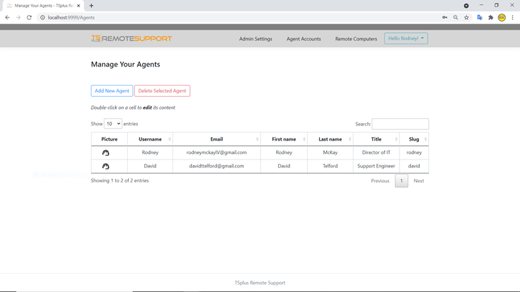This screenshot has height=292, width=520.
Task: Open the Show entries count dropdown
Action: click(112, 124)
